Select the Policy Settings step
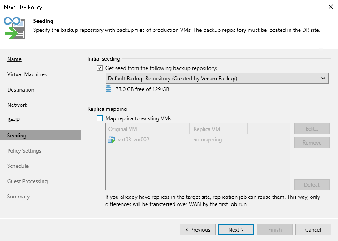Viewport: 338px width, 241px height. [24, 151]
